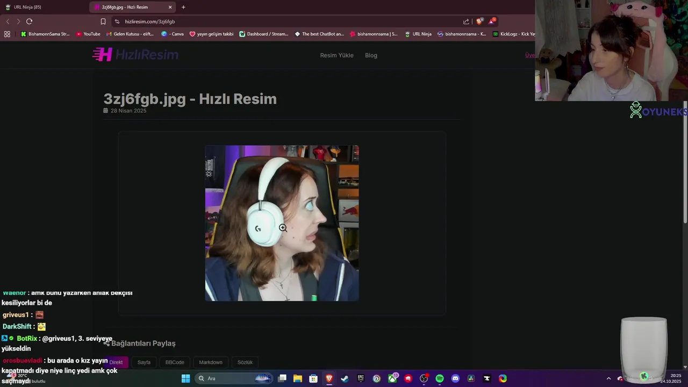Viewport: 688px width, 387px height.
Task: Open the BishamonnSama Str... bookmark
Action: [x=45, y=34]
